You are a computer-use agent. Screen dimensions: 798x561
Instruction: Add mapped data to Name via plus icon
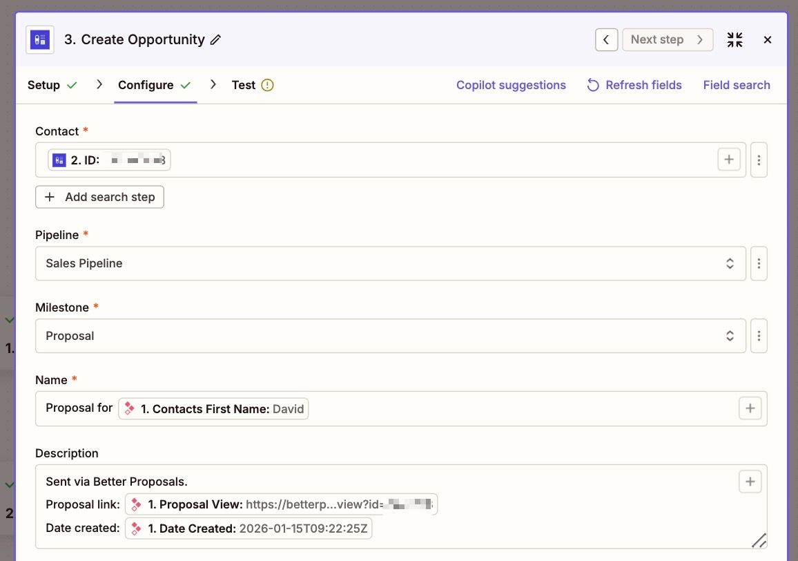[x=750, y=408]
